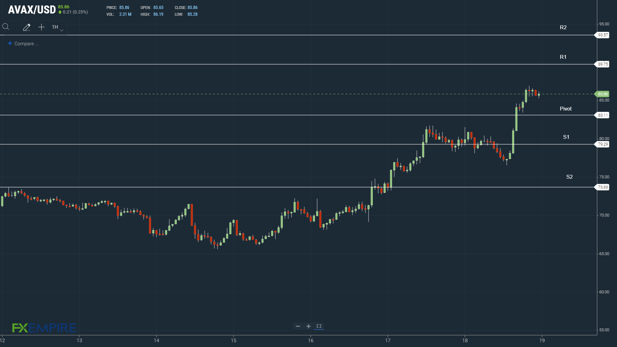
Task: Click date label 19 on time axis
Action: click(542, 341)
